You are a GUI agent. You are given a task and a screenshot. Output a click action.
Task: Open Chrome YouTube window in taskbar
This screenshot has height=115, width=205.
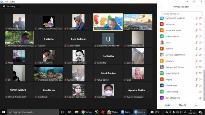click(x=86, y=112)
